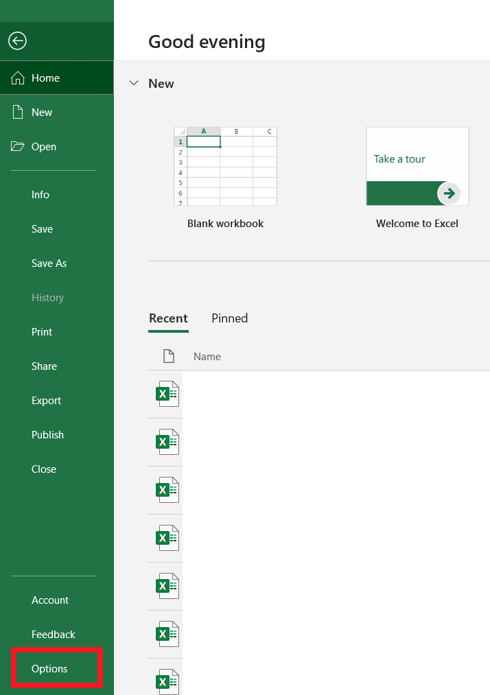Click the New document icon
This screenshot has height=695, width=490.
click(18, 112)
